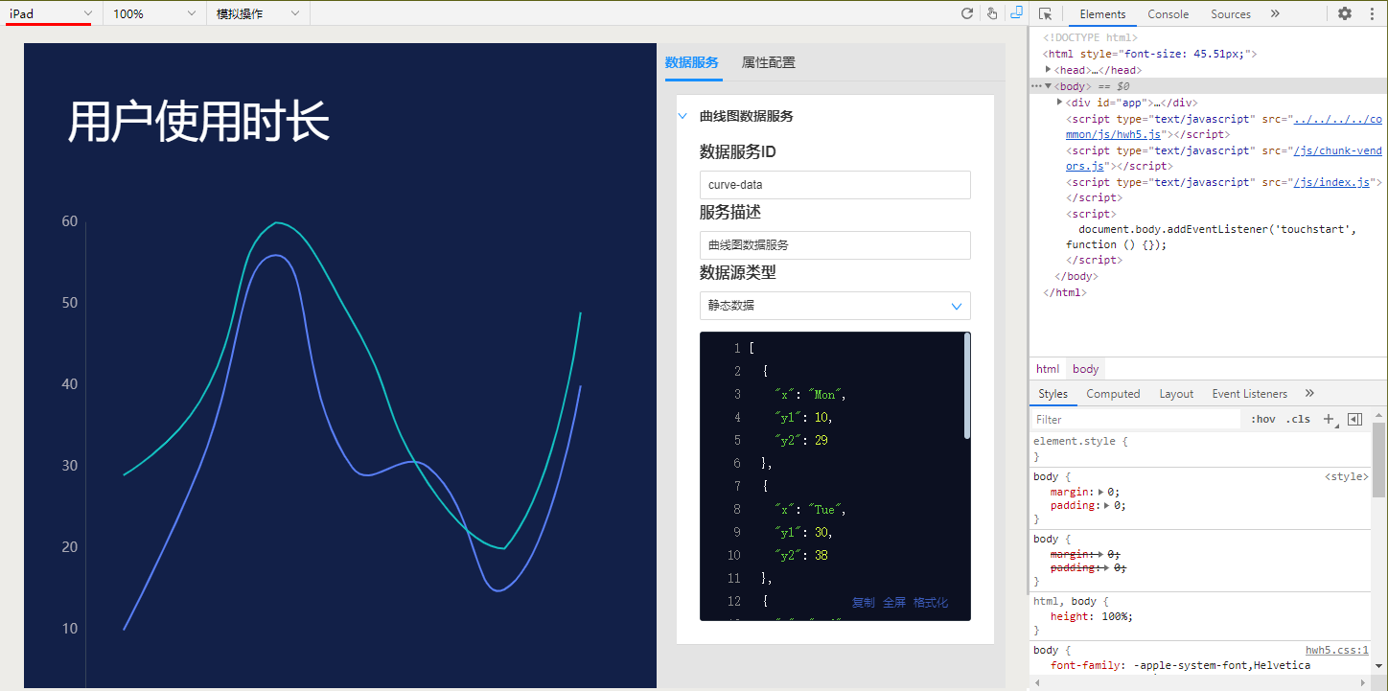
Task: Click the plus new style rule icon
Action: [1330, 419]
